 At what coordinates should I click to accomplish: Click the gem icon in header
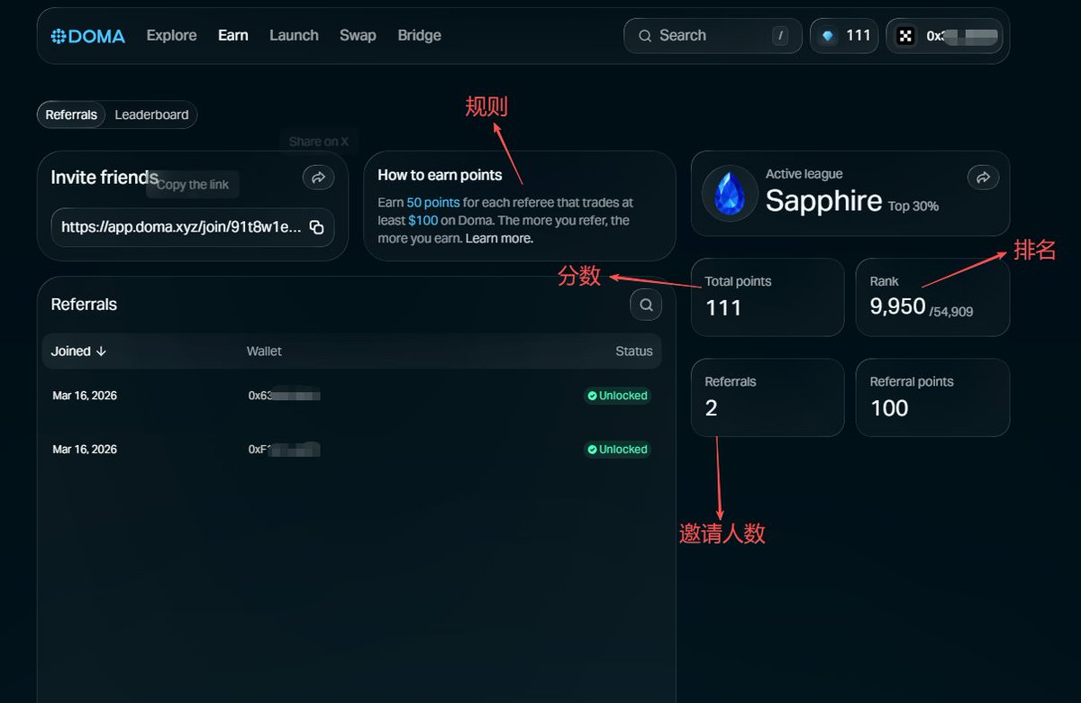pyautogui.click(x=828, y=36)
